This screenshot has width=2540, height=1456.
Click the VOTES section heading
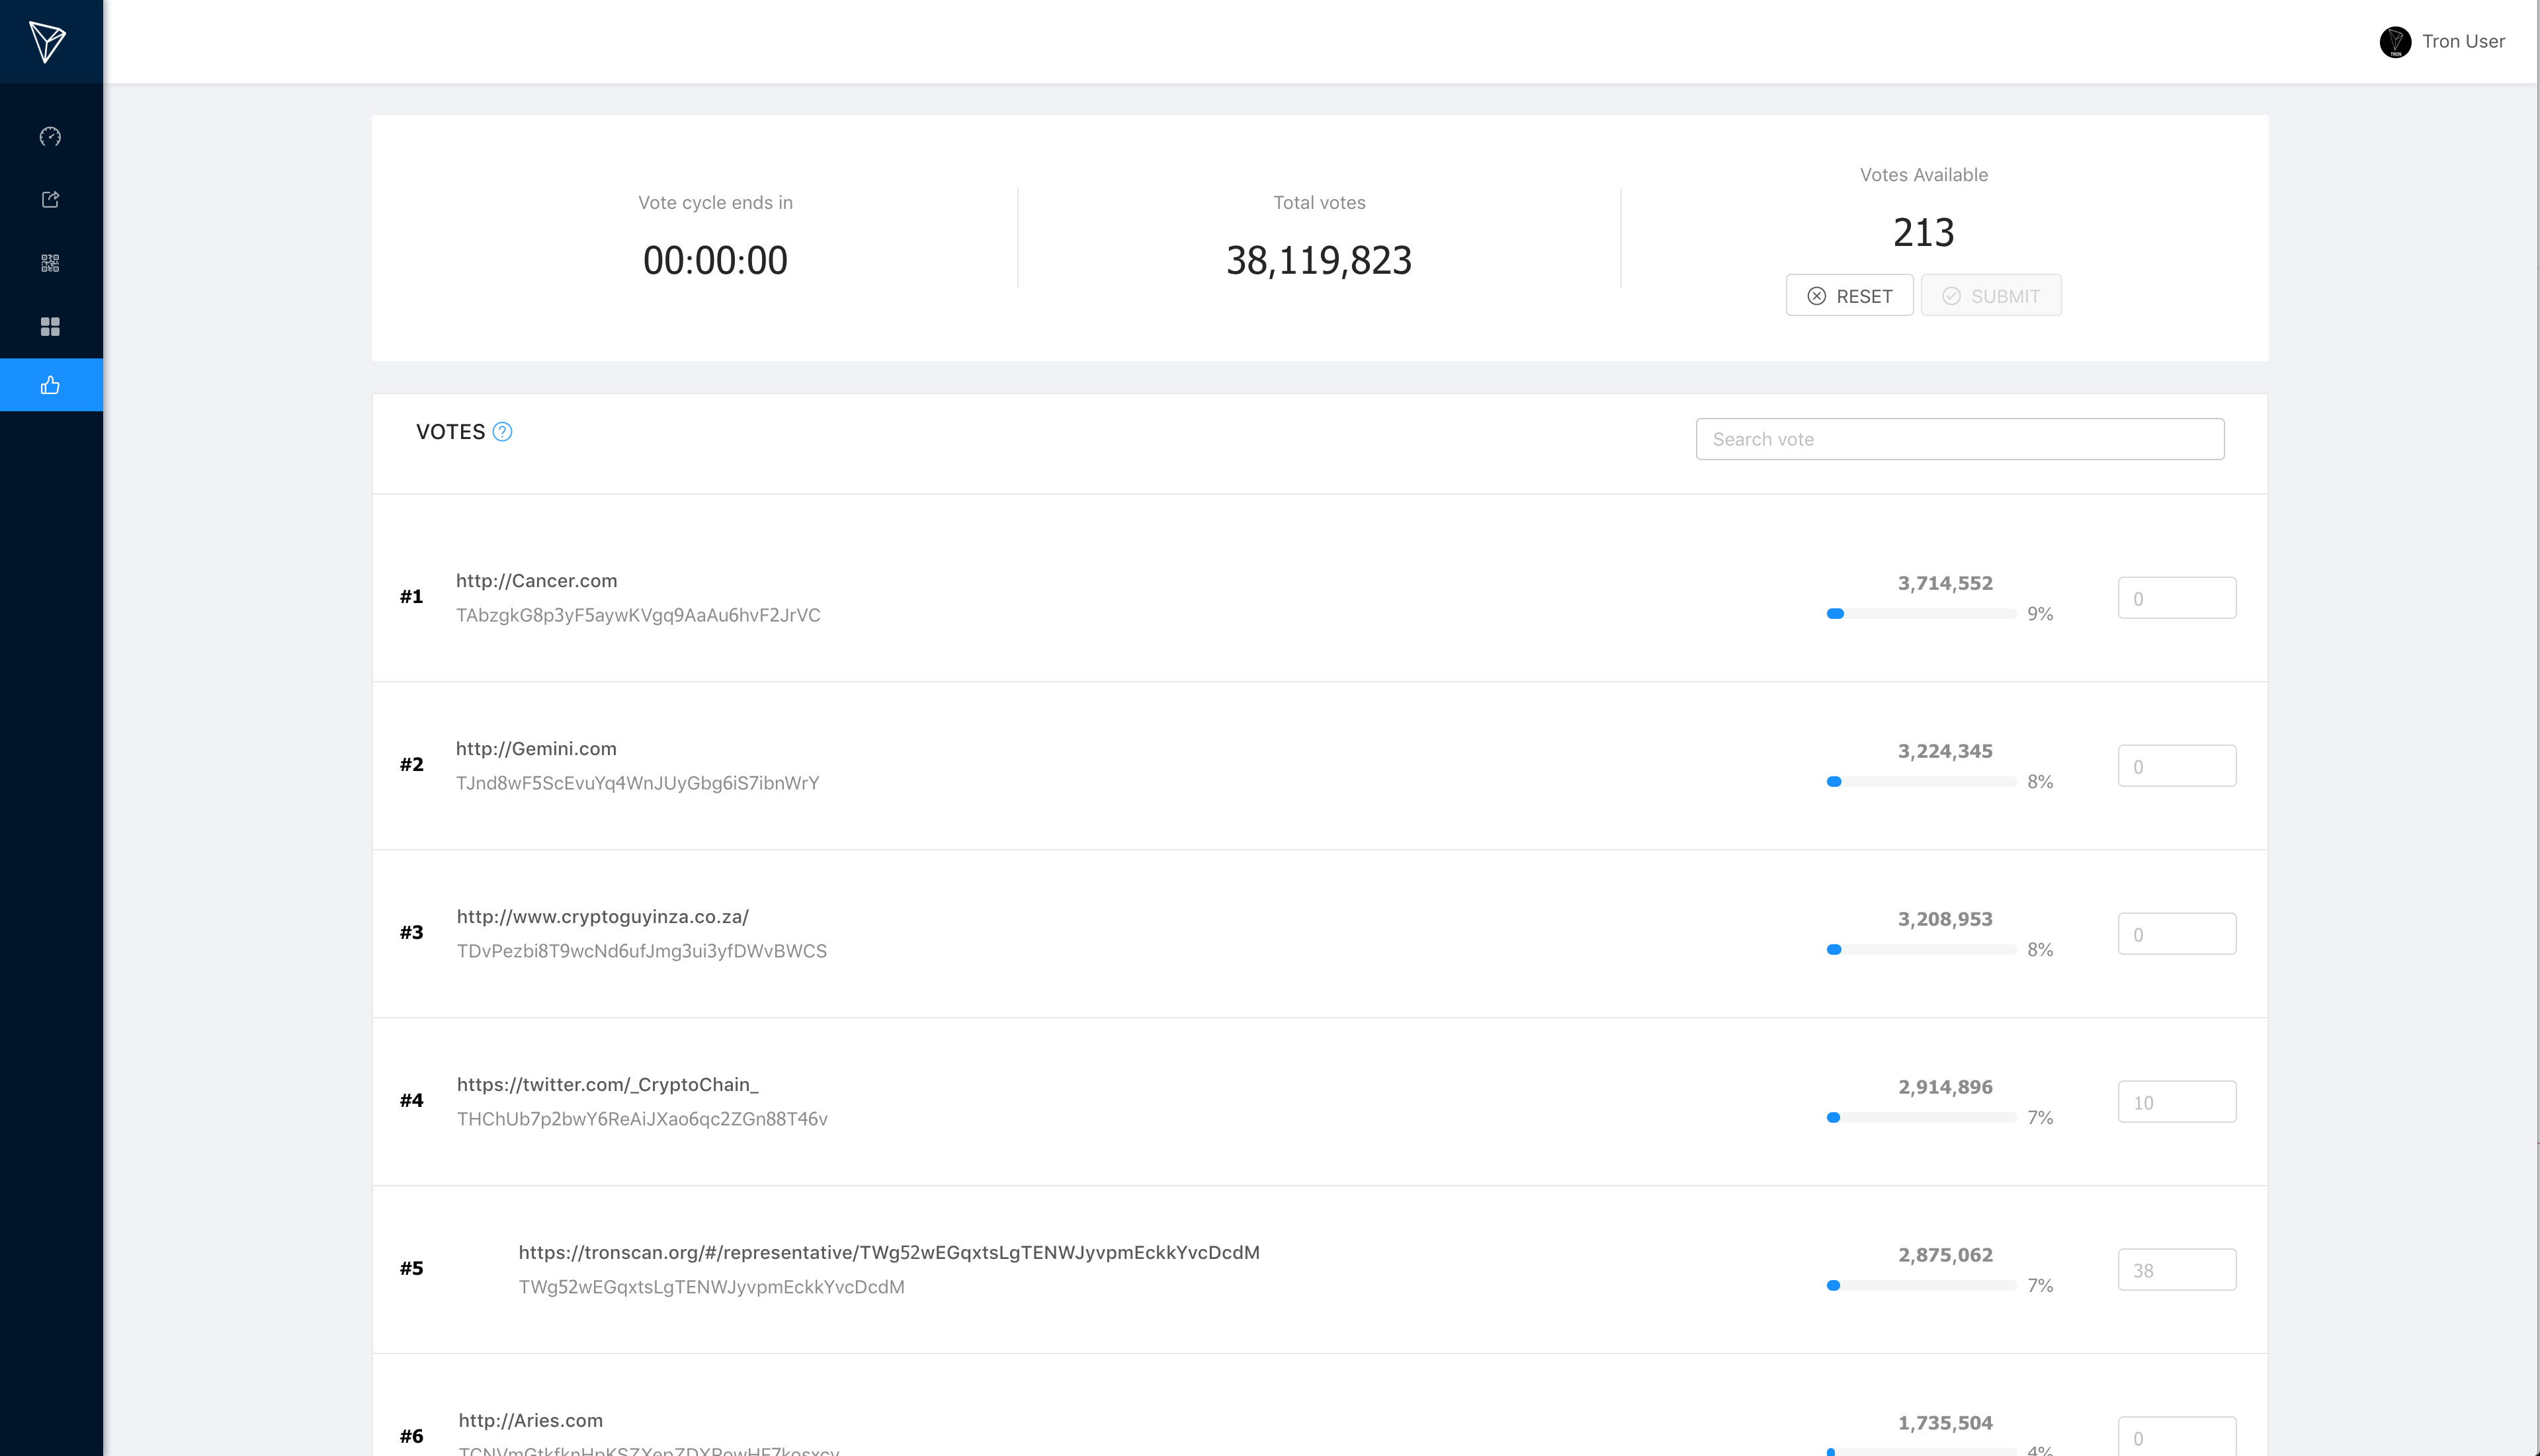coord(450,432)
